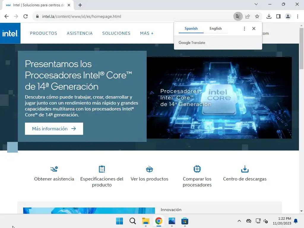Open the Chrome downloads icon
Screen dimensions: 304x228
coord(269,16)
